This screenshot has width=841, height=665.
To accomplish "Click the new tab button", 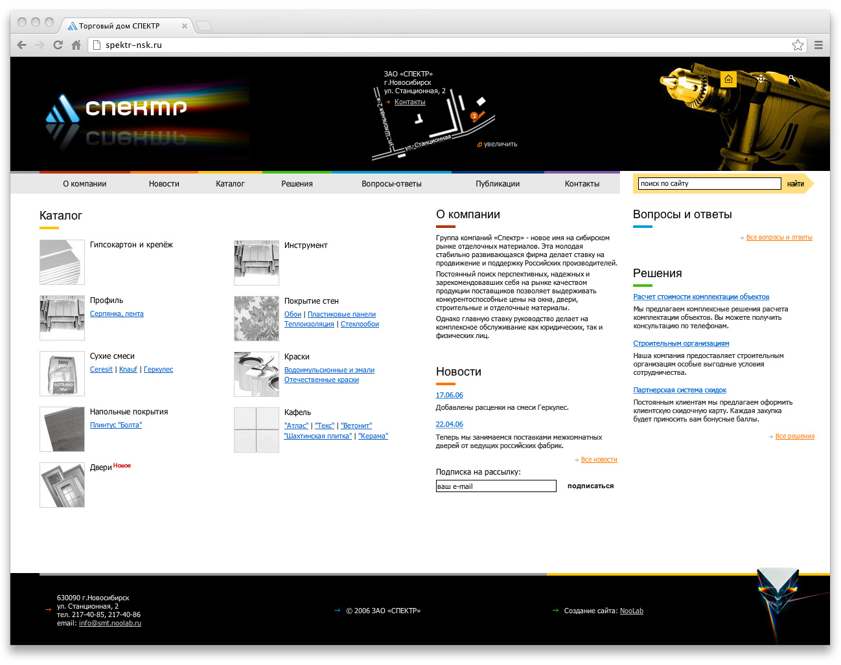I will 204,26.
